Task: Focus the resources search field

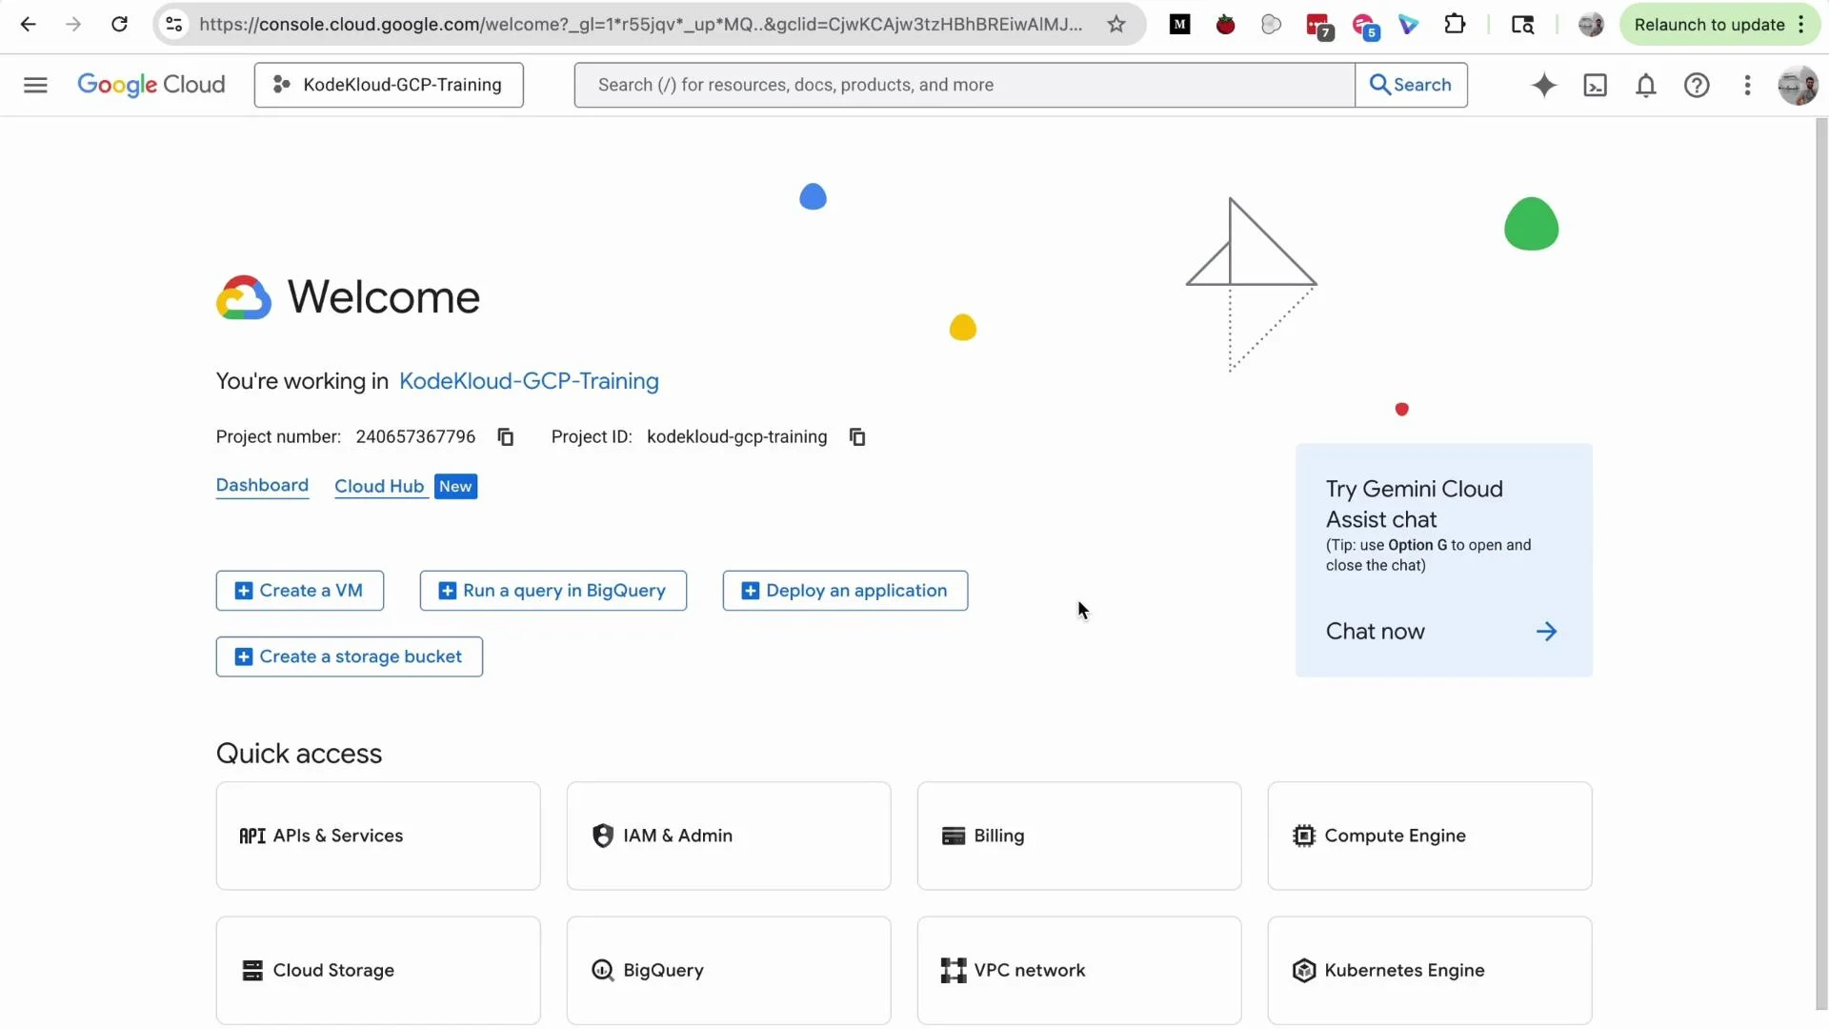Action: [964, 85]
